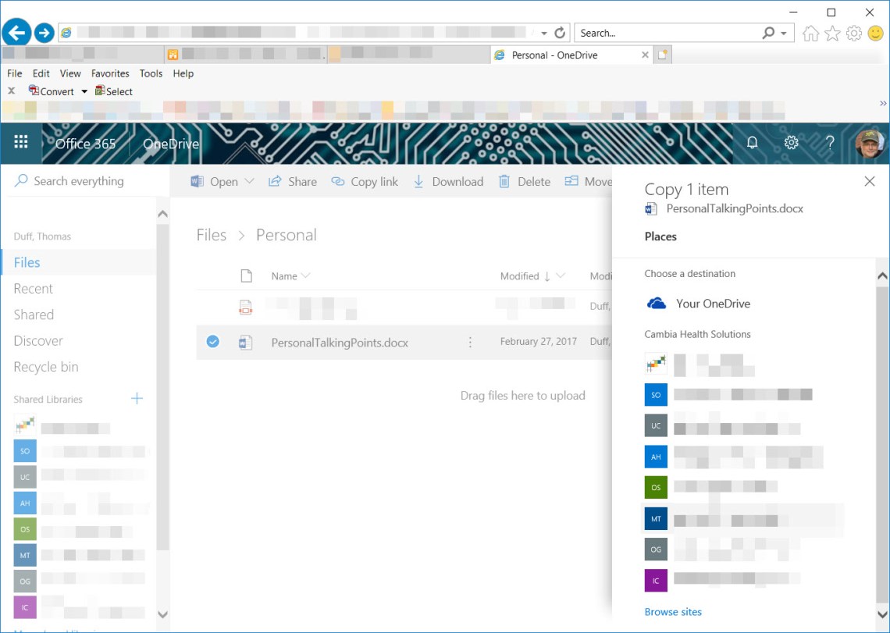Deselect the checkbox for PersonalTalkingPoints.docx
890x633 pixels.
point(212,341)
